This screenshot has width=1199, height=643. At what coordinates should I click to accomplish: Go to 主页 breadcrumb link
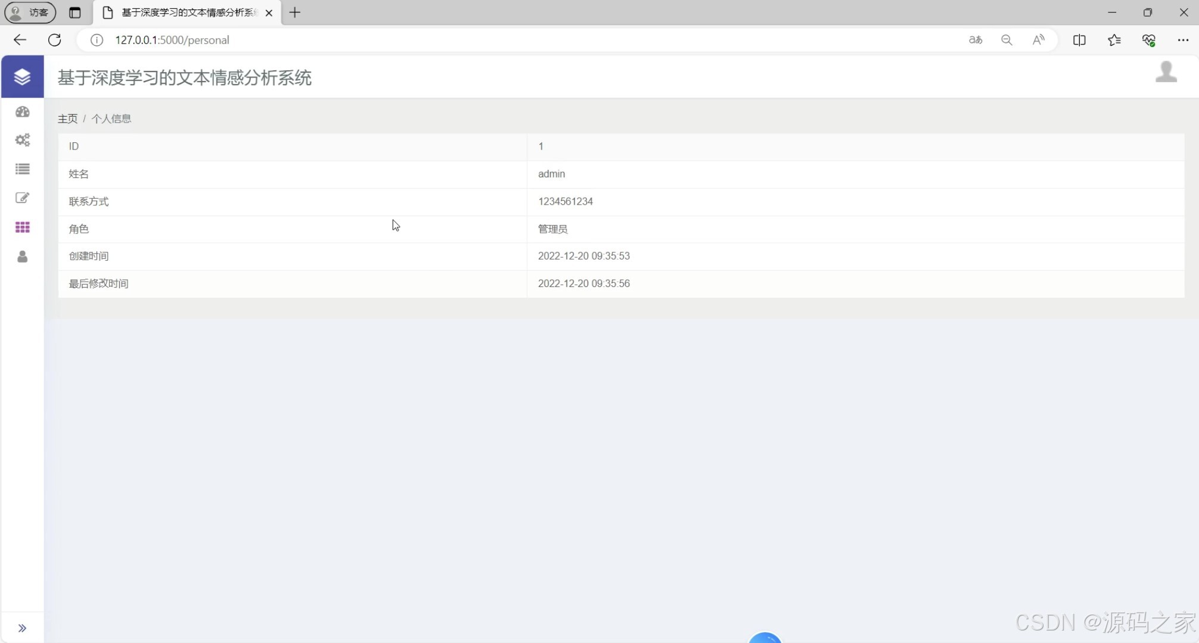point(67,118)
